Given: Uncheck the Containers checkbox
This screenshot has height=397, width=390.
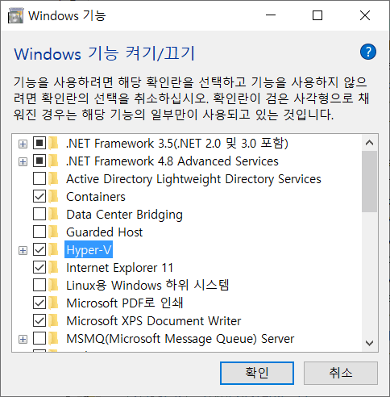Looking at the screenshot, I should coord(39,196).
